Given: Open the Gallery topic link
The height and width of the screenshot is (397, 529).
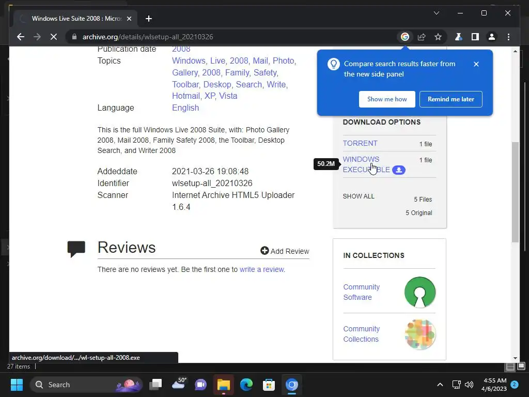Looking at the screenshot, I should (x=184, y=72).
